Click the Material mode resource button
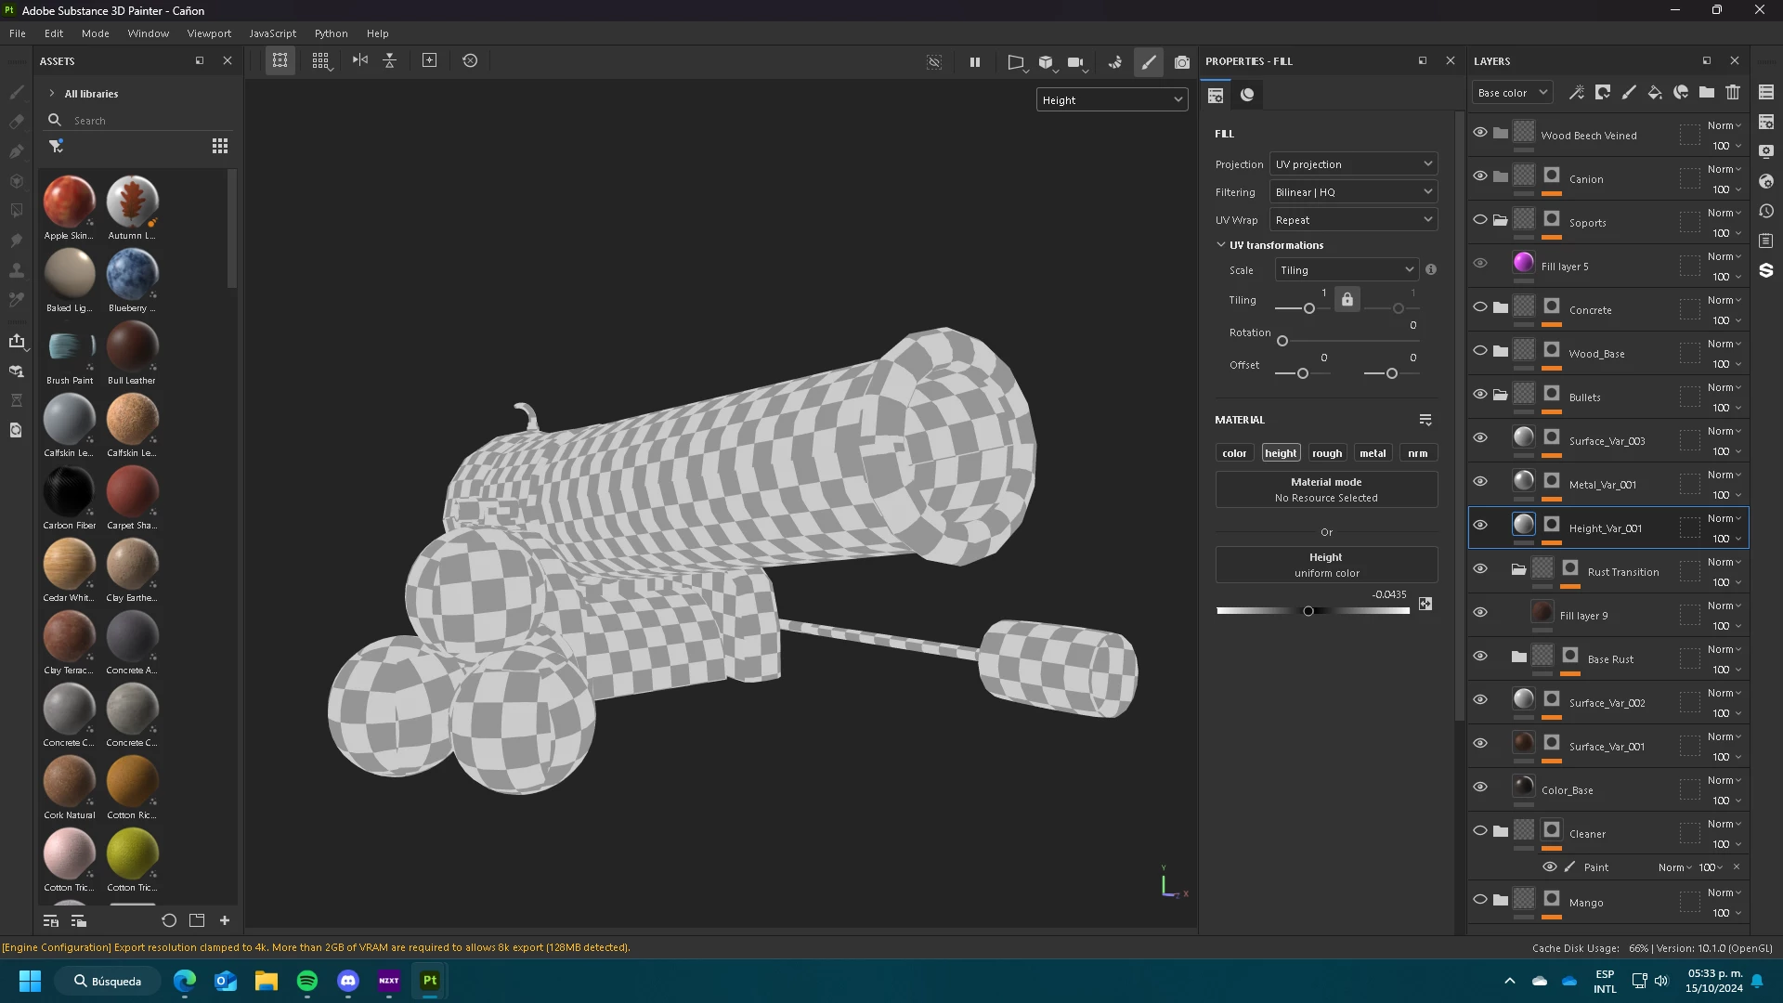This screenshot has height=1003, width=1783. coord(1326,489)
